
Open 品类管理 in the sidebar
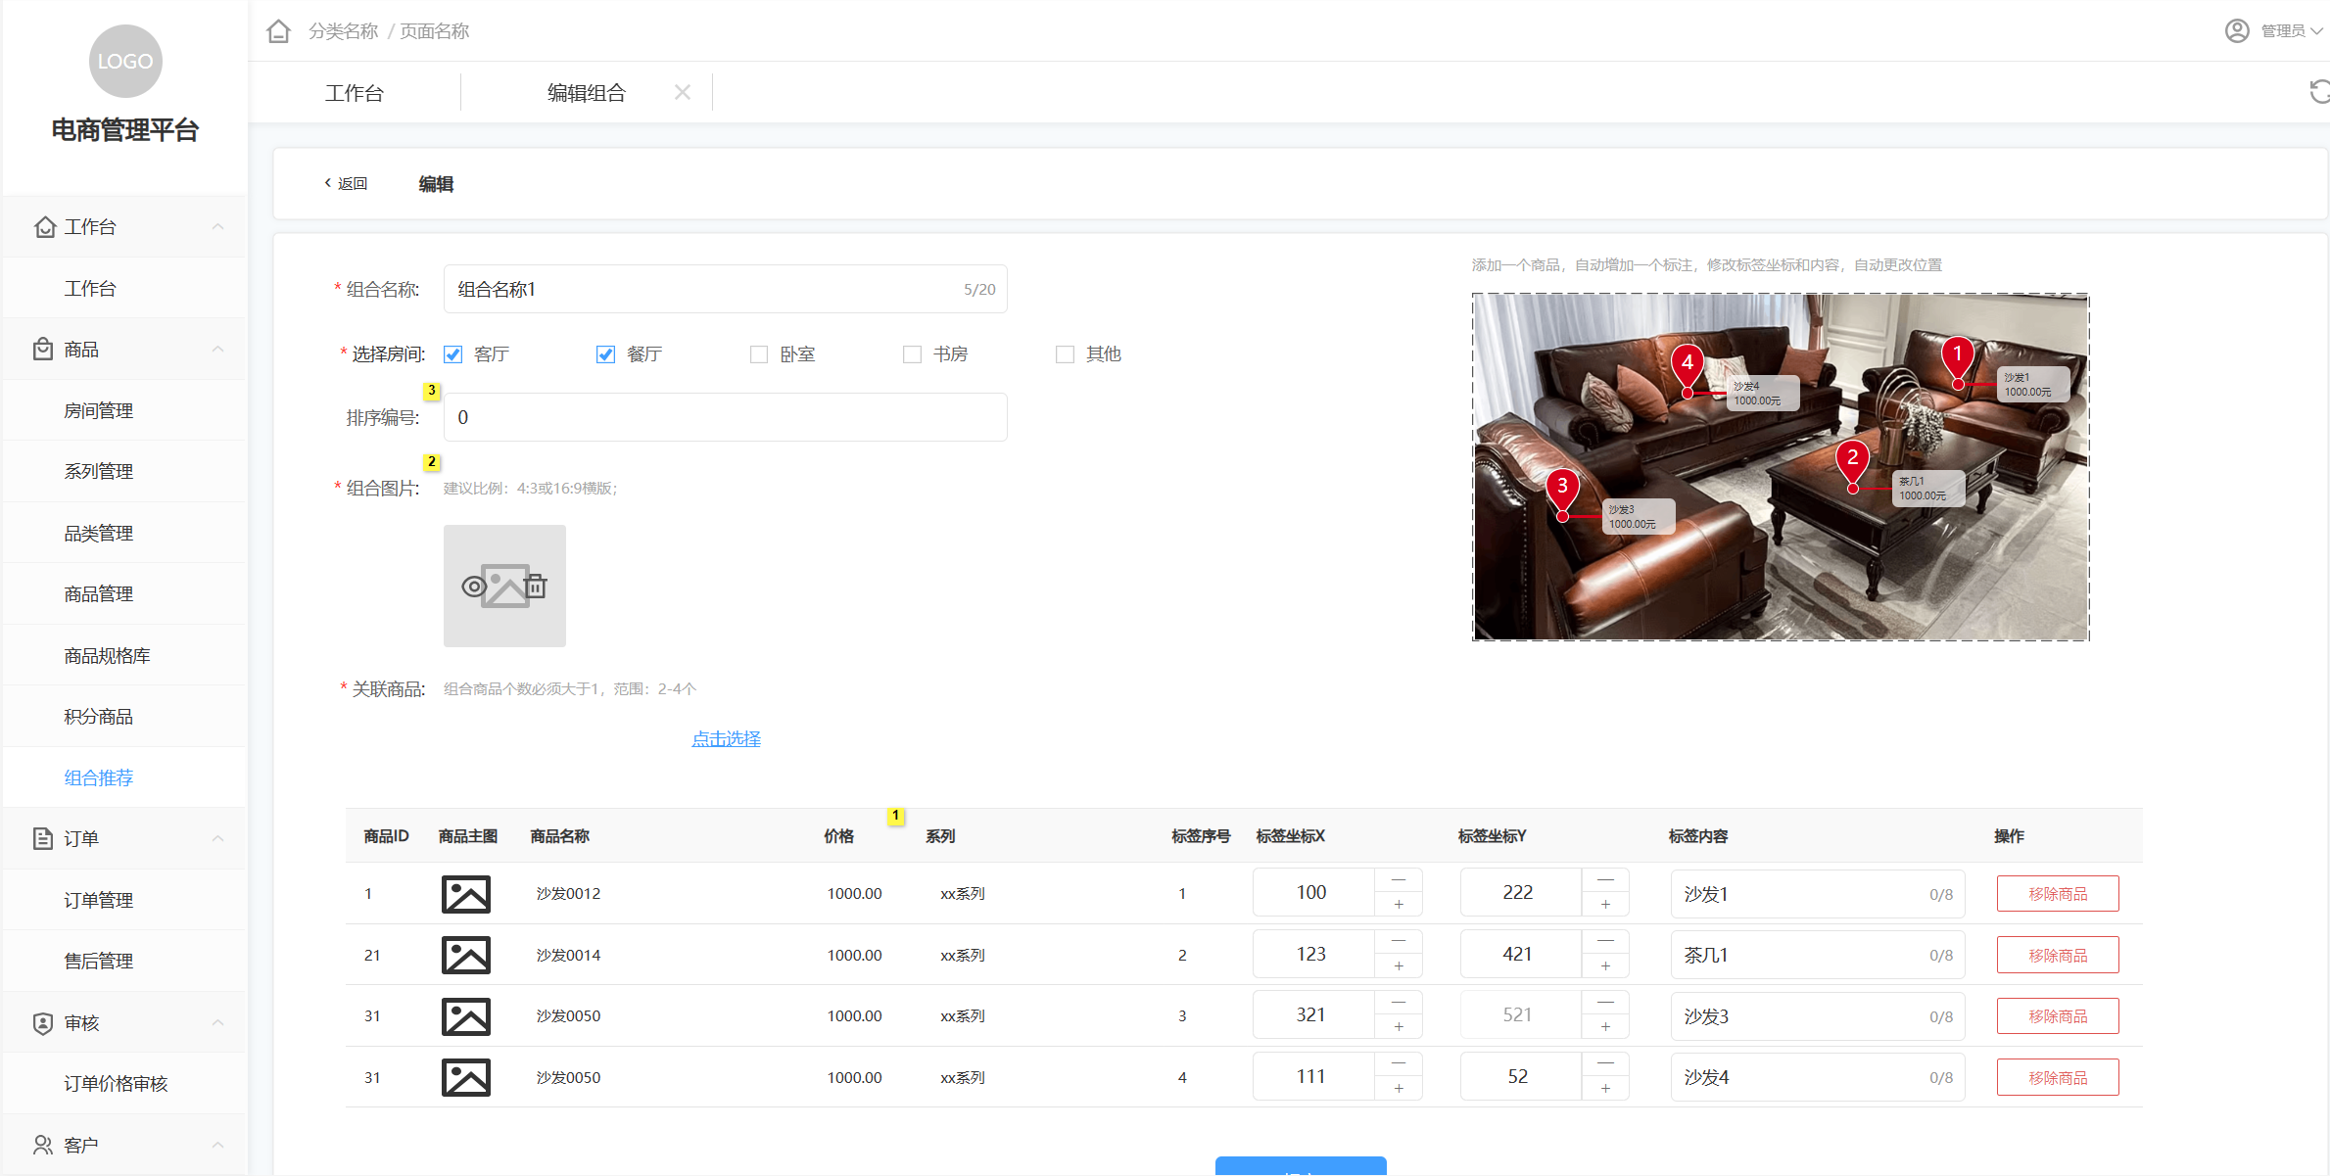click(x=98, y=534)
